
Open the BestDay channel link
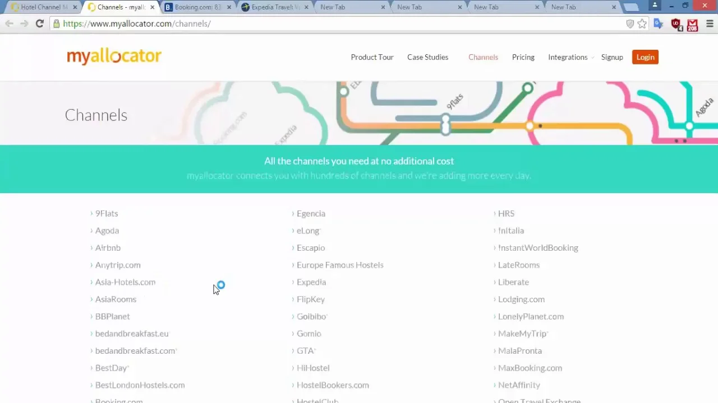(111, 368)
